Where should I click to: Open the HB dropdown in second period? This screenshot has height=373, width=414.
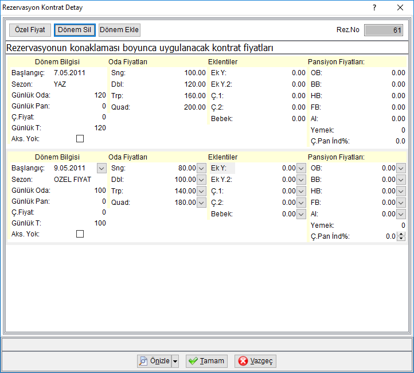[x=401, y=191]
